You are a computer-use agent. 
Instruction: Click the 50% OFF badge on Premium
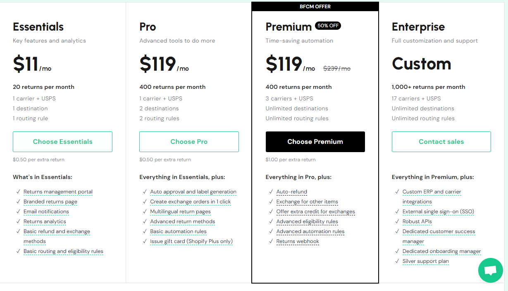coord(328,26)
